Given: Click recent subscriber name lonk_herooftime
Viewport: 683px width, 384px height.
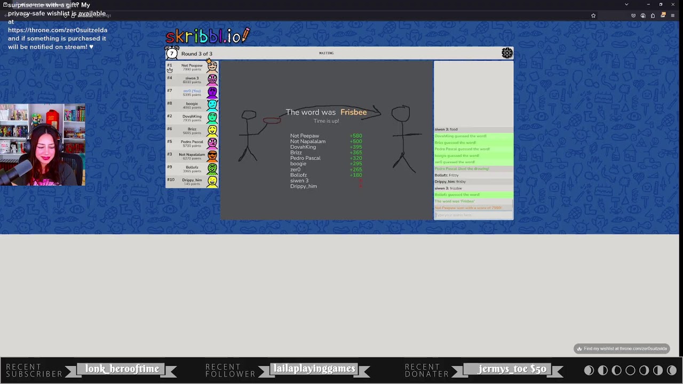Looking at the screenshot, I should click(x=122, y=369).
